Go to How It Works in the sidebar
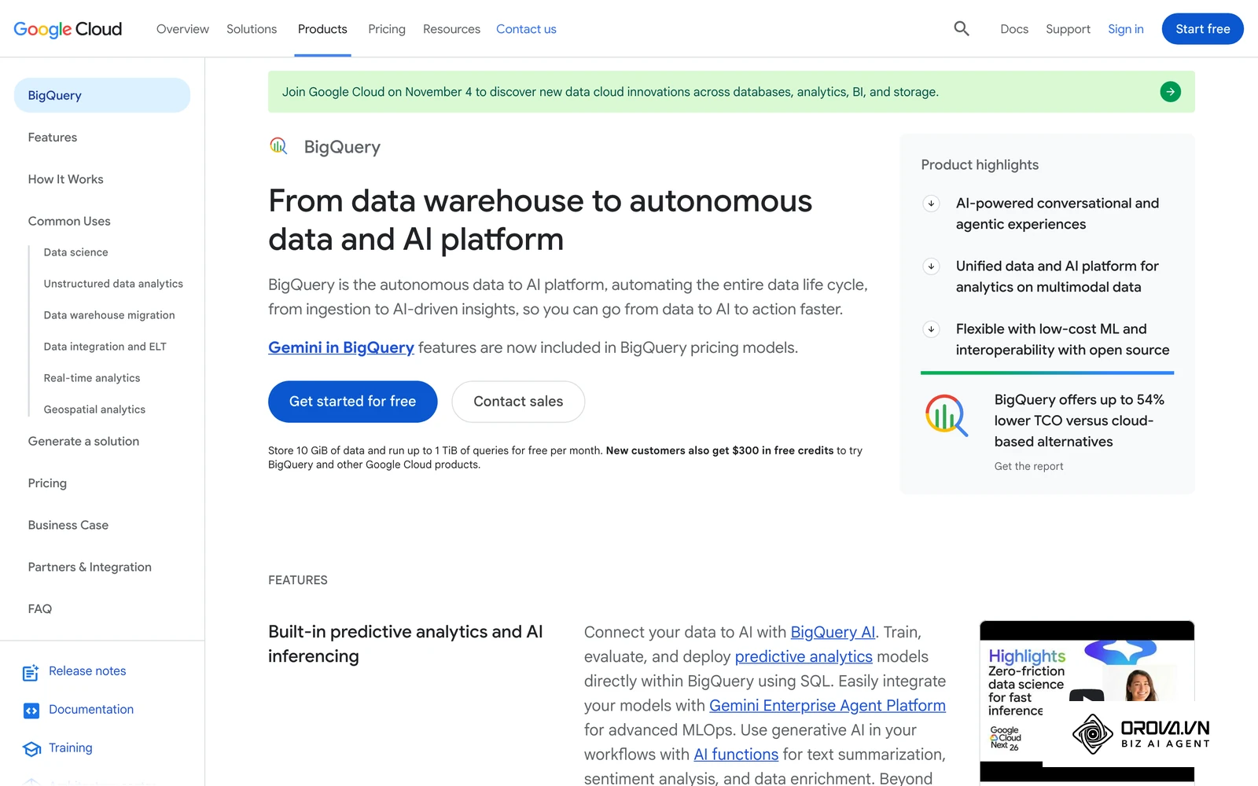The height and width of the screenshot is (786, 1258). (66, 179)
